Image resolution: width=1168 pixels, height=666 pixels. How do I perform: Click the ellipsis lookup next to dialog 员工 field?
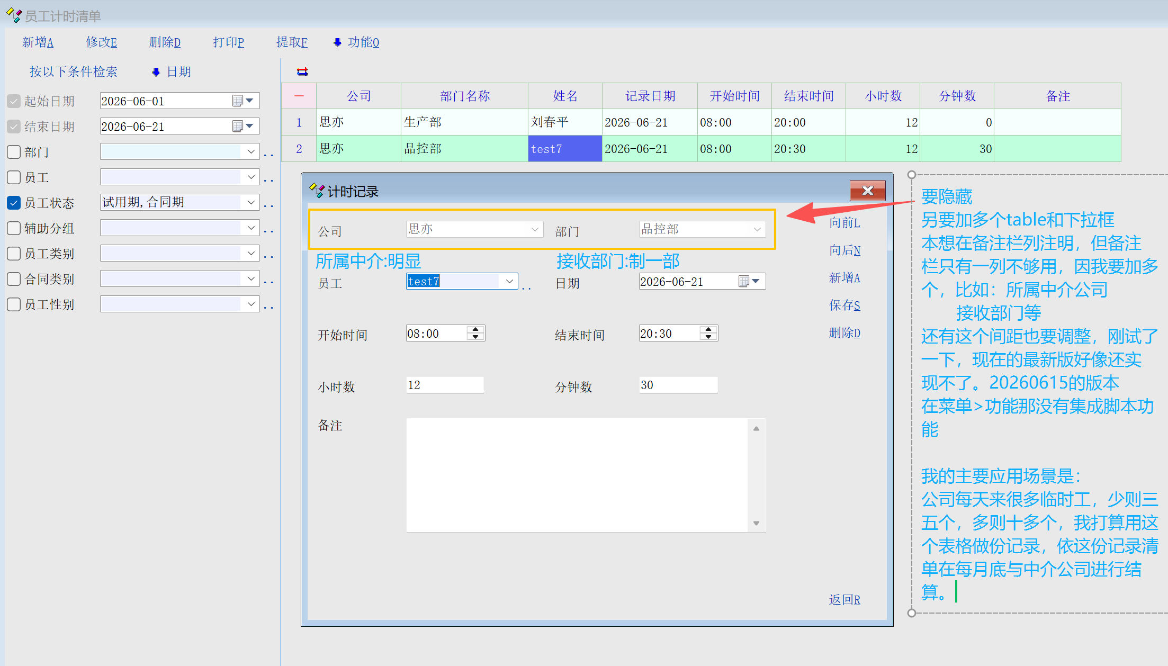coord(526,287)
